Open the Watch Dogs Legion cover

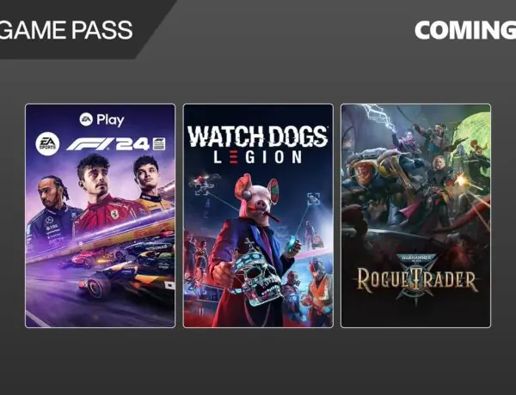click(258, 216)
